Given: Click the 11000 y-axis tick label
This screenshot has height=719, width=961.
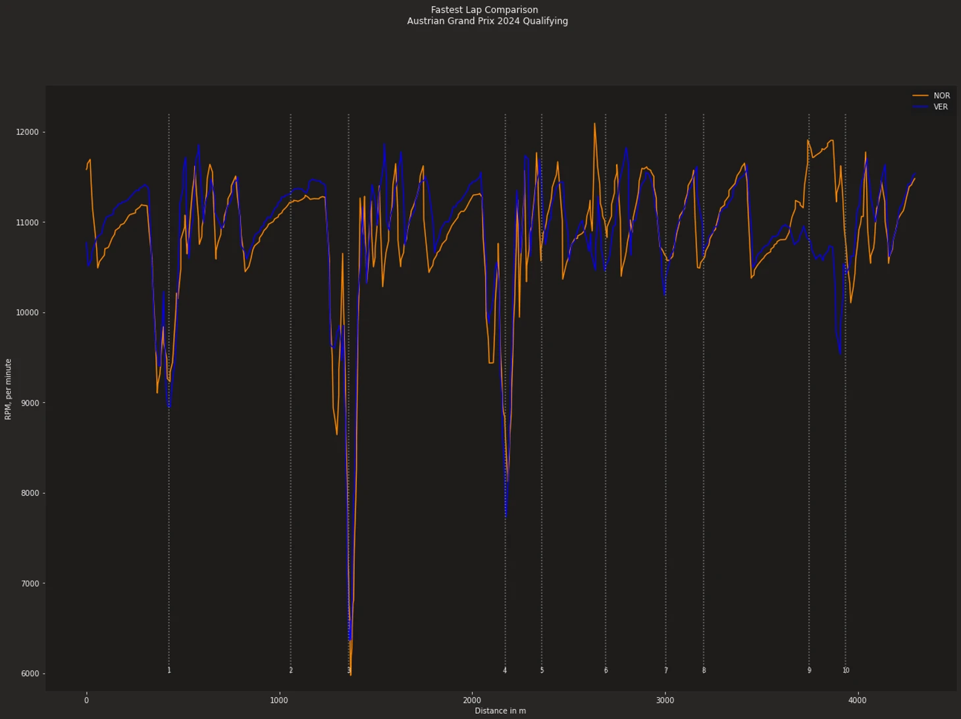Looking at the screenshot, I should coord(28,223).
